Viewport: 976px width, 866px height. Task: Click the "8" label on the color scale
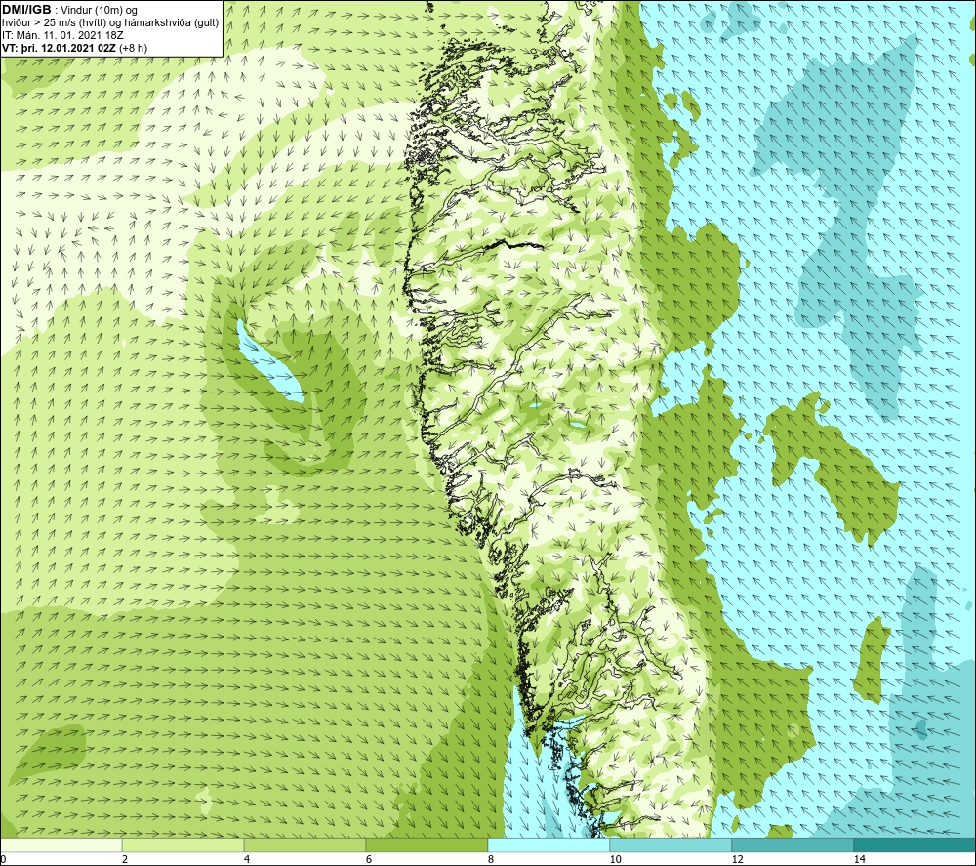pos(491,859)
